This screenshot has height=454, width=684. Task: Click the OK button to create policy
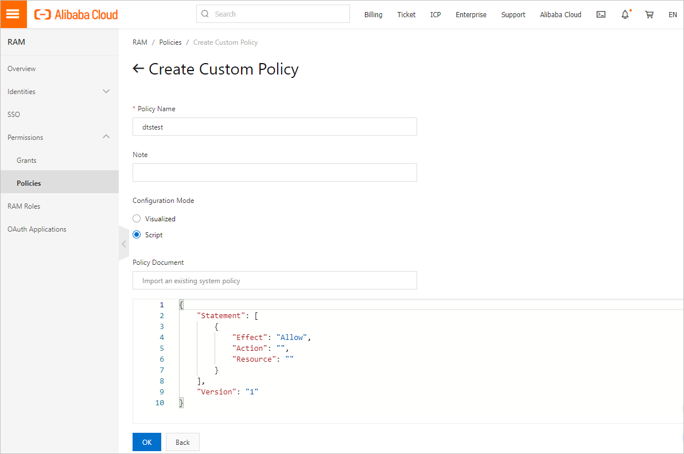[146, 442]
